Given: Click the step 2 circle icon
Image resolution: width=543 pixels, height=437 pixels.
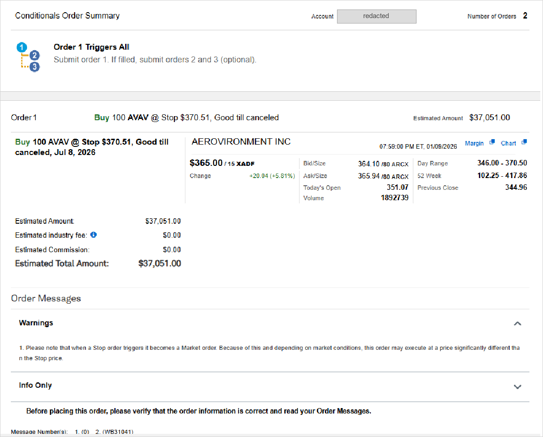Looking at the screenshot, I should [x=35, y=56].
